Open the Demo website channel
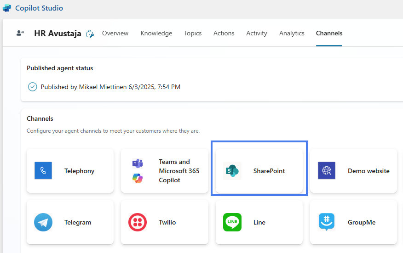 click(353, 171)
